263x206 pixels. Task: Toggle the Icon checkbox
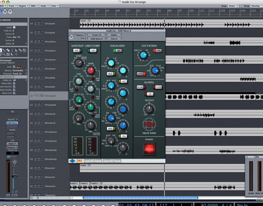pos(14,67)
